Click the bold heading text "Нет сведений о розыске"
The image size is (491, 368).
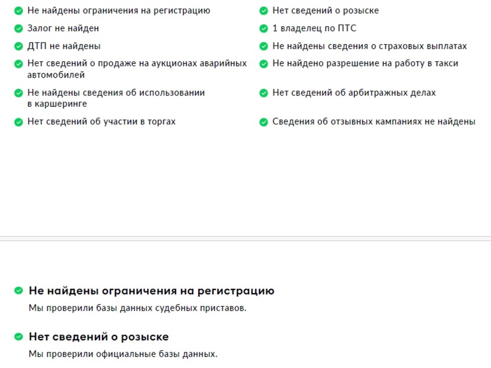99,337
